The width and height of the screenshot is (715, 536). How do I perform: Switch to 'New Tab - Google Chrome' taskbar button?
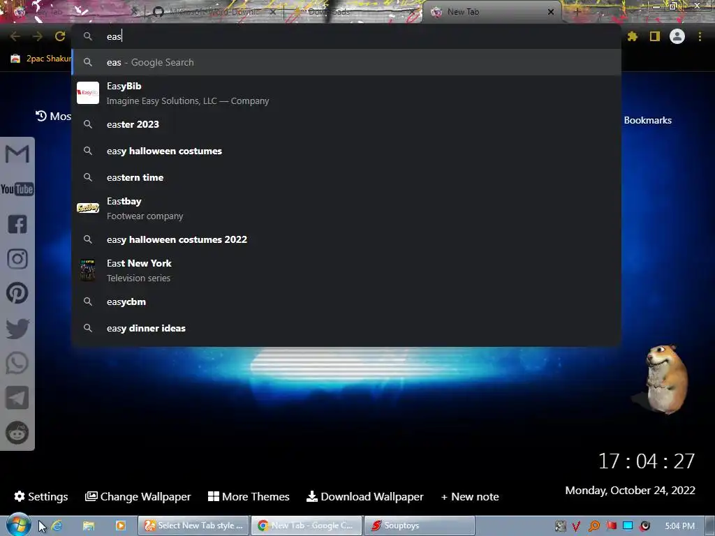tap(307, 526)
